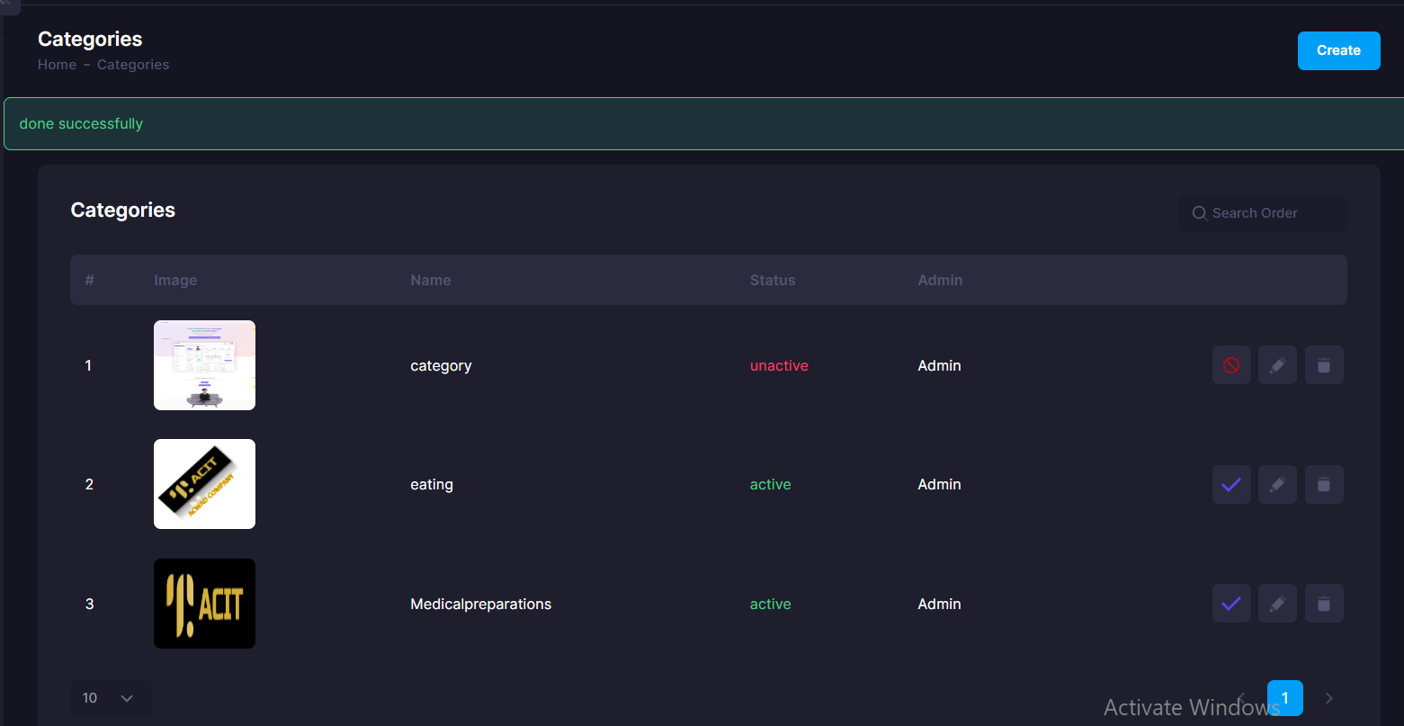
Task: Click the 'active' status in Medicalpreparations row
Action: [771, 604]
